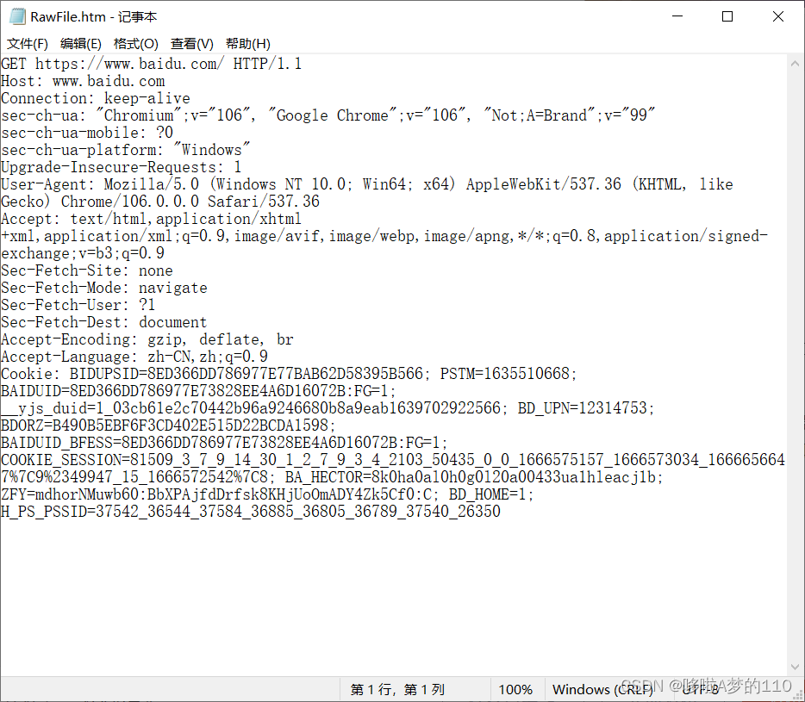This screenshot has width=805, height=702.
Task: Click the BAIDUID=8ED366DD line
Action: pos(199,391)
